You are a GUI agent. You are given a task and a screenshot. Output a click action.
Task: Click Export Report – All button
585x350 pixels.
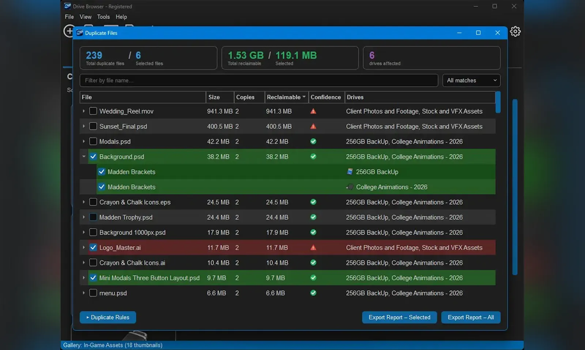point(471,317)
